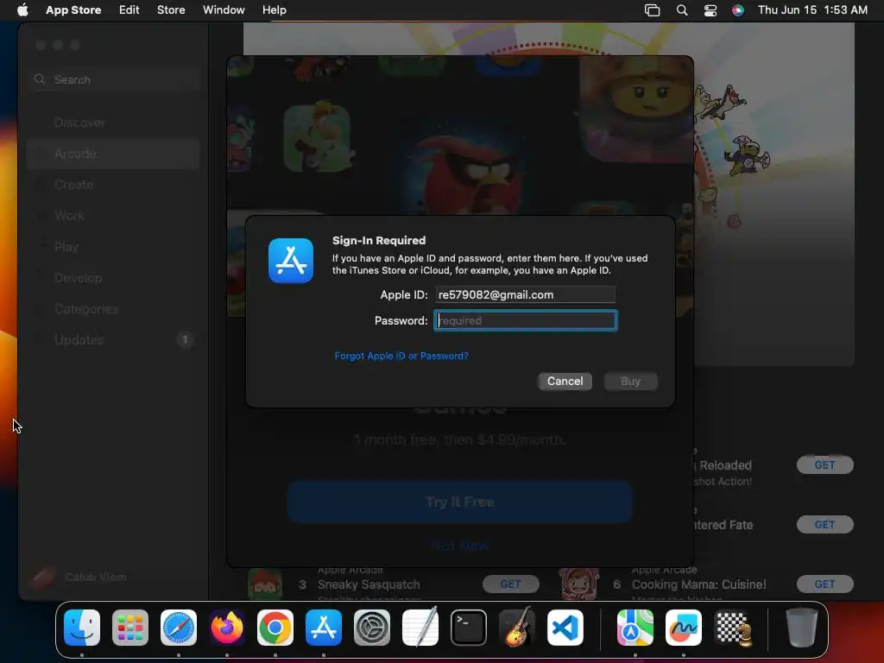Click the Cooking Mama: Cuisine! title
Image resolution: width=884 pixels, height=663 pixels.
click(698, 584)
